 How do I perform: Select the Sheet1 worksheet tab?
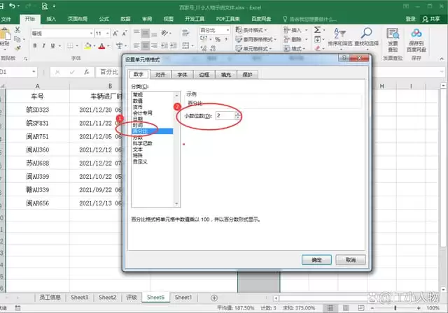pyautogui.click(x=183, y=298)
